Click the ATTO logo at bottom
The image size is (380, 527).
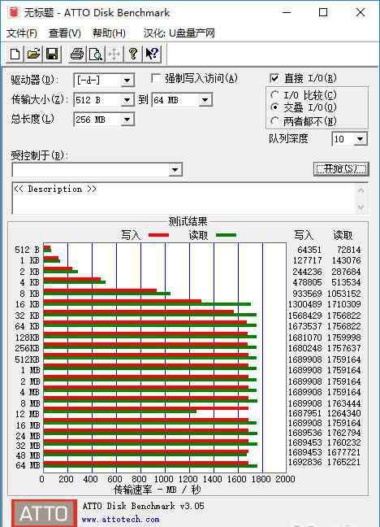[44, 513]
